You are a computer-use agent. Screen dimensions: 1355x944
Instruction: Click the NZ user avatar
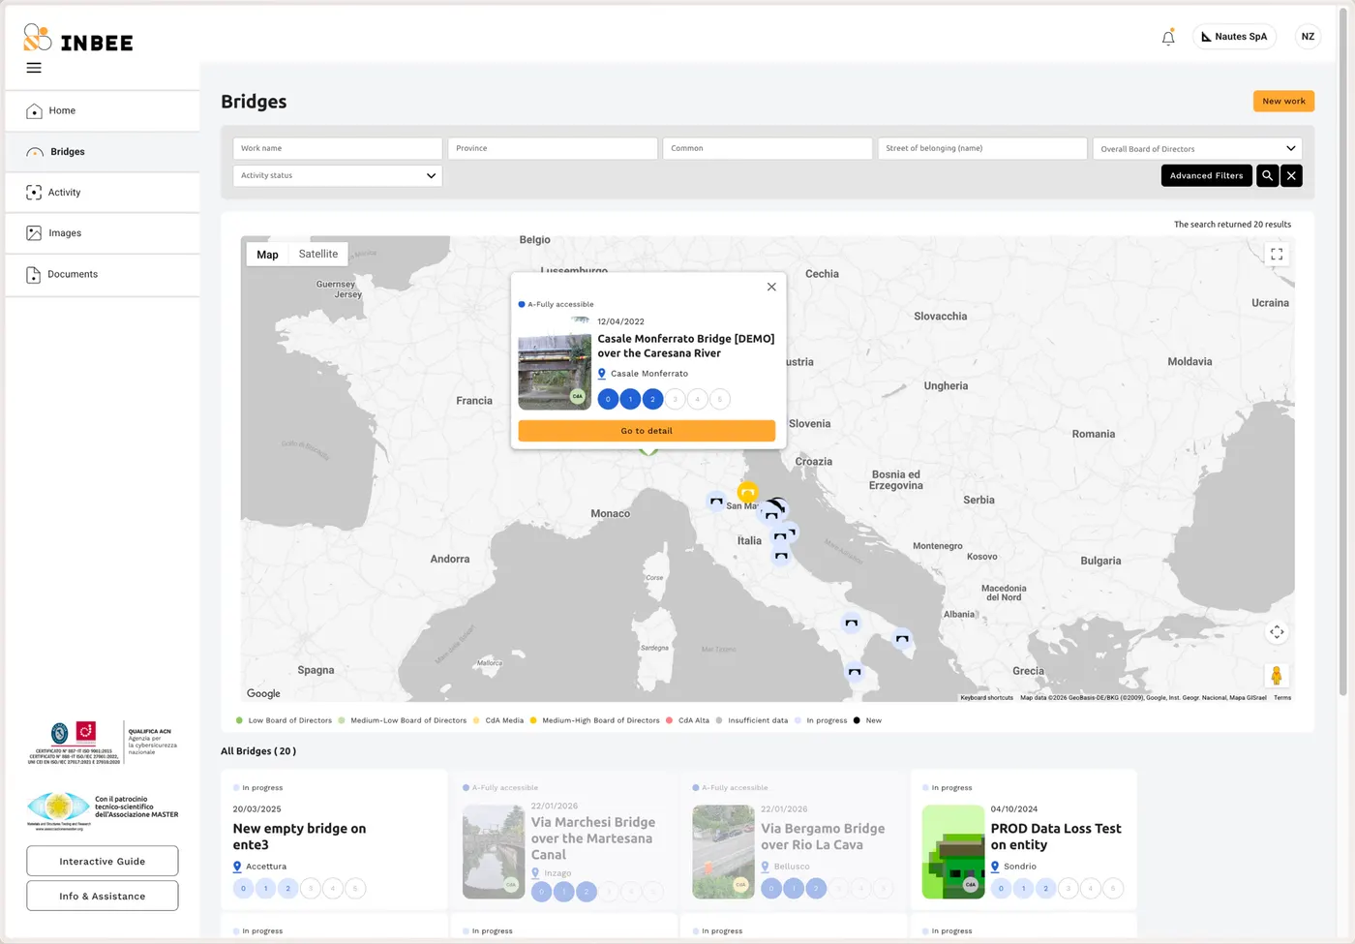point(1308,37)
